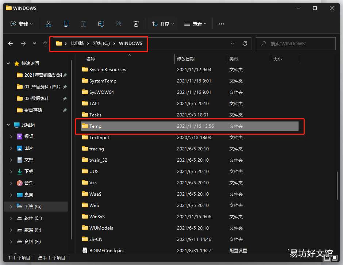Viewport: 343px width, 265px height.
Task: Select 影音存储 pinned folder
Action: tap(42, 110)
